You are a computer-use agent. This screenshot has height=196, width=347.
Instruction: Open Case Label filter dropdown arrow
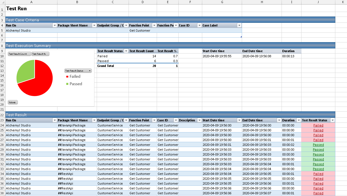239,25
